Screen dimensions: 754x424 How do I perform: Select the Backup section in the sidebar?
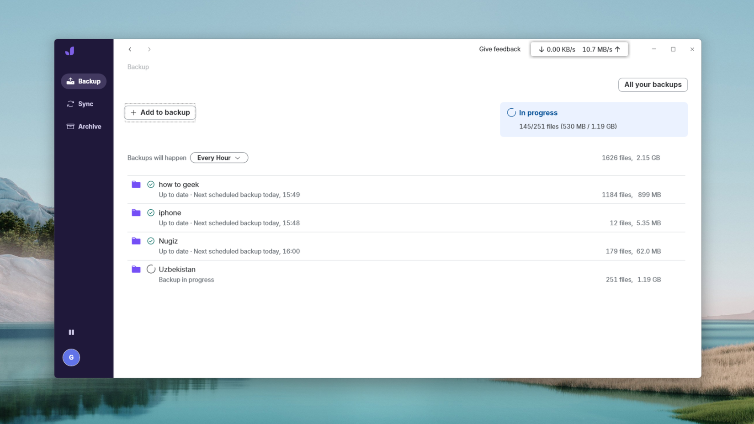84,81
